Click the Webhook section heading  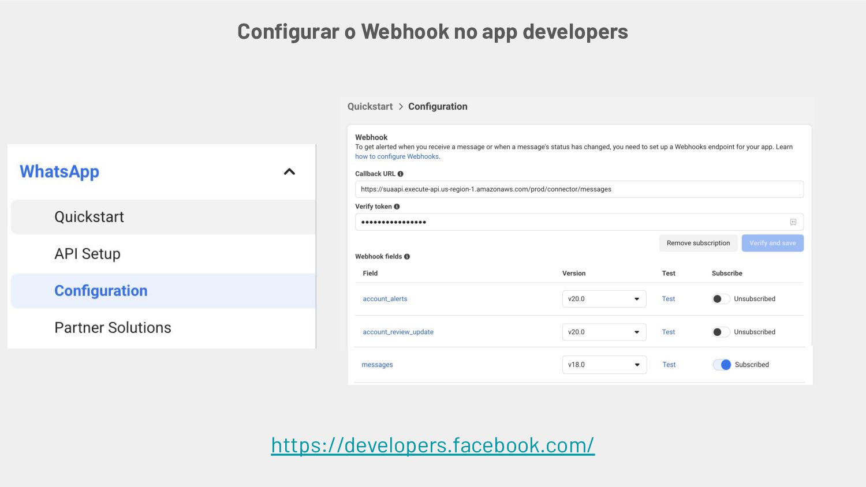point(371,137)
